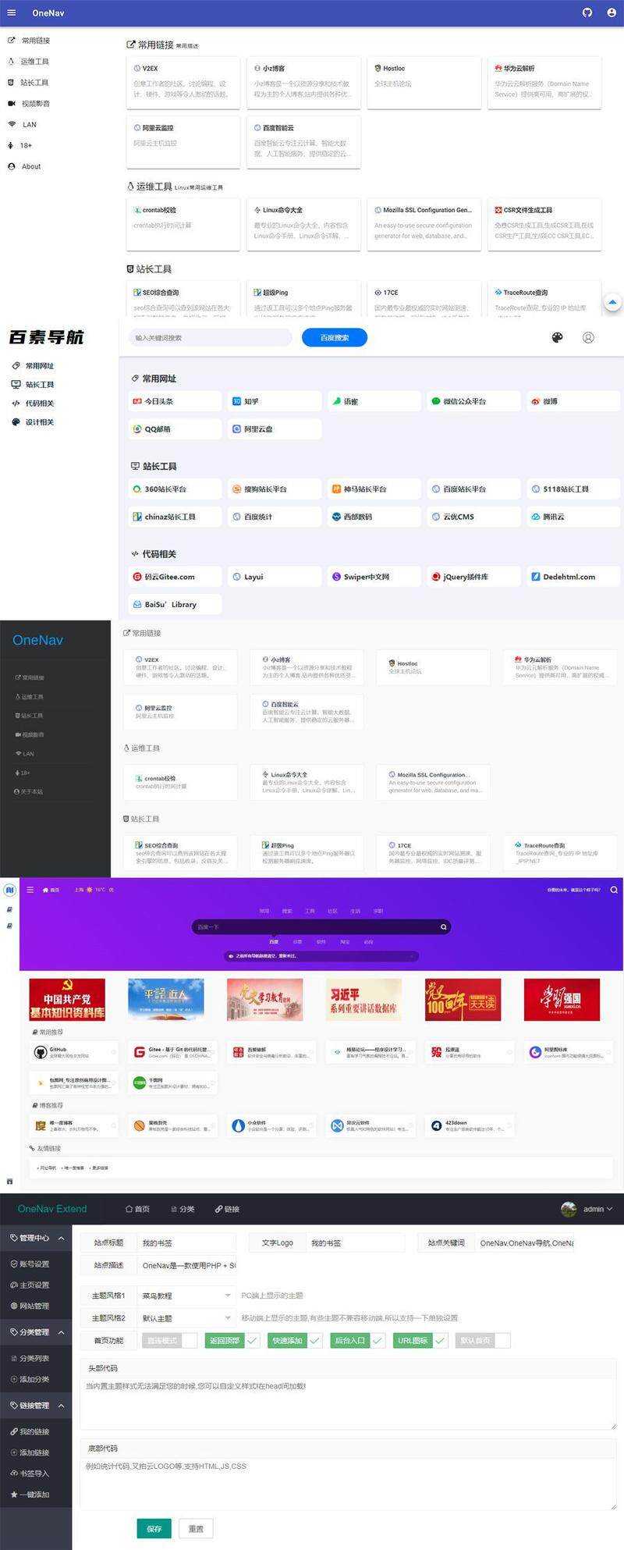The image size is (624, 1550).
Task: Open the GitHub card under 常用推荐
Action: pos(73,1052)
